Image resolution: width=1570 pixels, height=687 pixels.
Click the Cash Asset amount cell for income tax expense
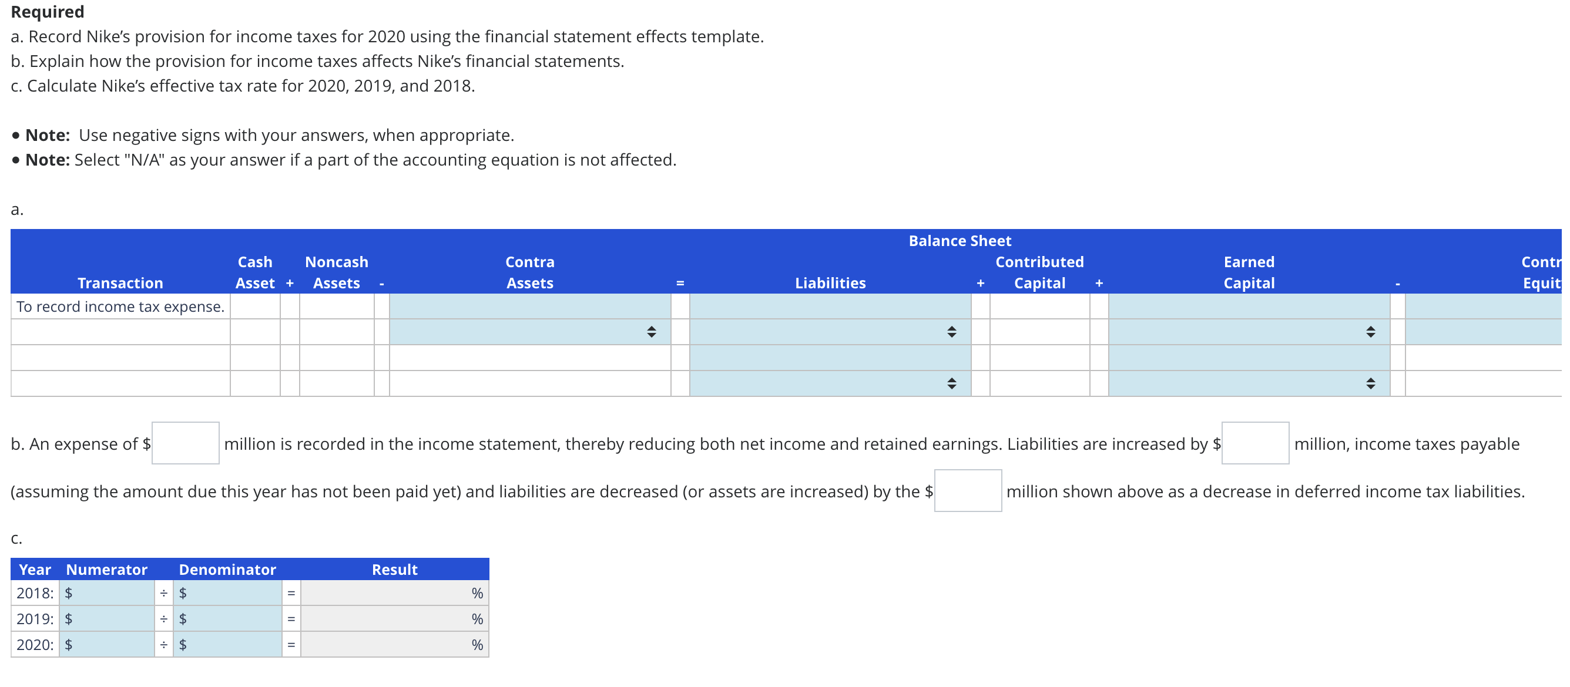(x=255, y=307)
